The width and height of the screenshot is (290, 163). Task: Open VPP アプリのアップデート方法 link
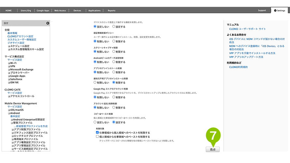pos(246,57)
